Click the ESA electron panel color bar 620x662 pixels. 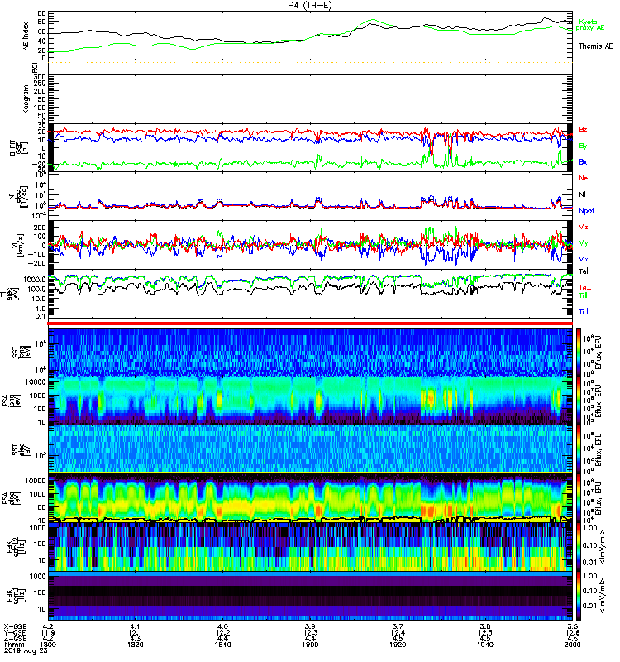tap(578, 498)
